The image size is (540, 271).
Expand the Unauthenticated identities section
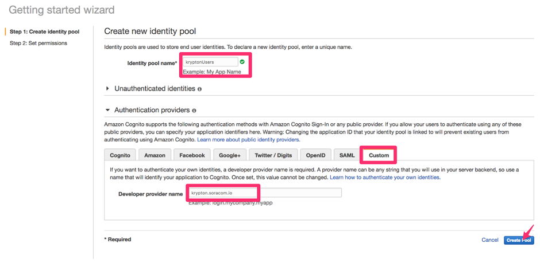coord(107,89)
